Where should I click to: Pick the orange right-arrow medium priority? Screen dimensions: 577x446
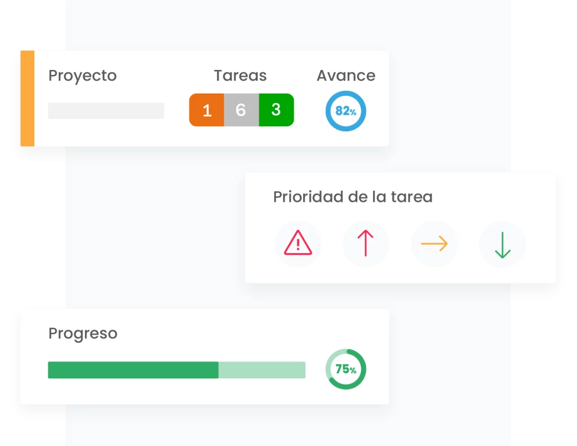[434, 244]
